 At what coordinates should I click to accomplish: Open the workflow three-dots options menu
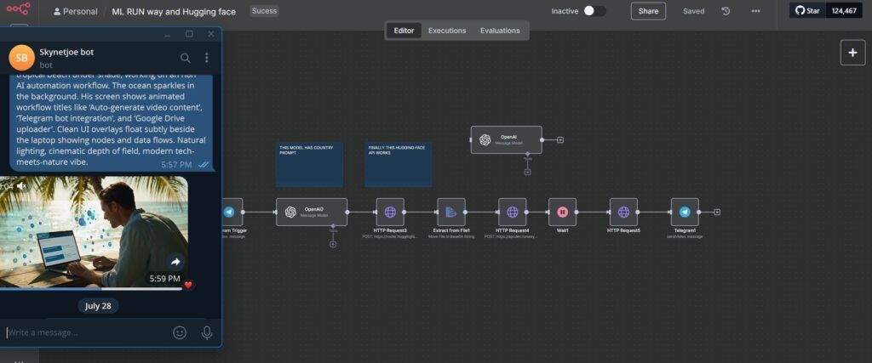(x=755, y=11)
